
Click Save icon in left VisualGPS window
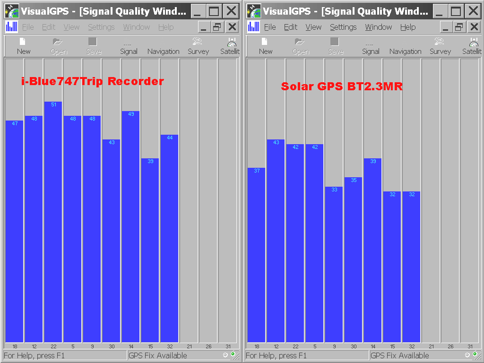(94, 46)
